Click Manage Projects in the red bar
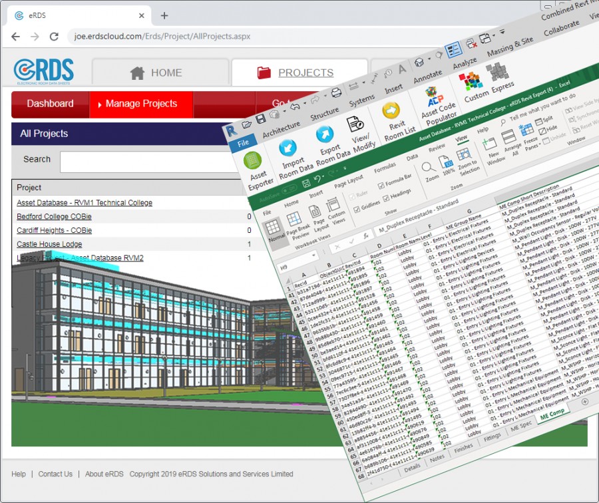Image resolution: width=599 pixels, height=503 pixels. coord(141,104)
